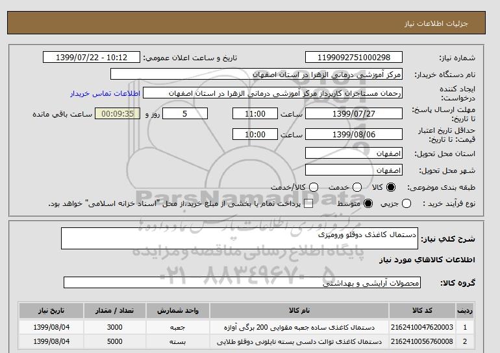Choose the متوسط purchase process option
500x353 pixels.
368,203
